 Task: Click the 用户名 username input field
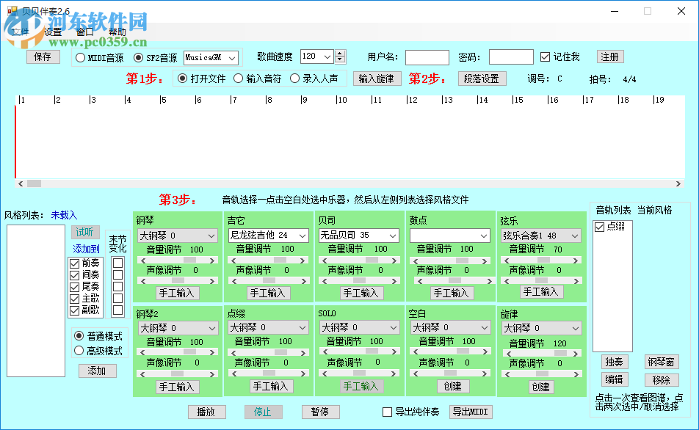click(x=427, y=57)
